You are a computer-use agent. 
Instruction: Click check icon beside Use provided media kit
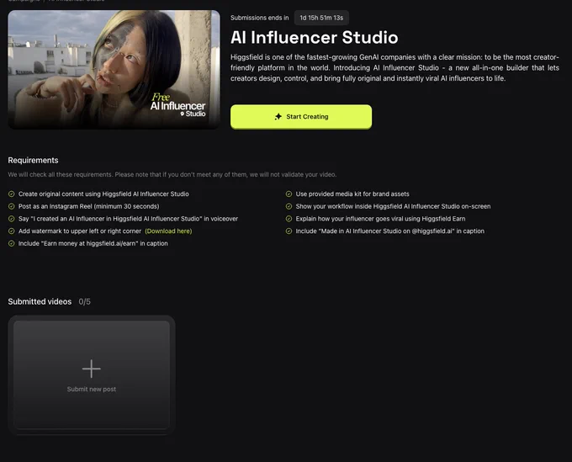click(289, 194)
